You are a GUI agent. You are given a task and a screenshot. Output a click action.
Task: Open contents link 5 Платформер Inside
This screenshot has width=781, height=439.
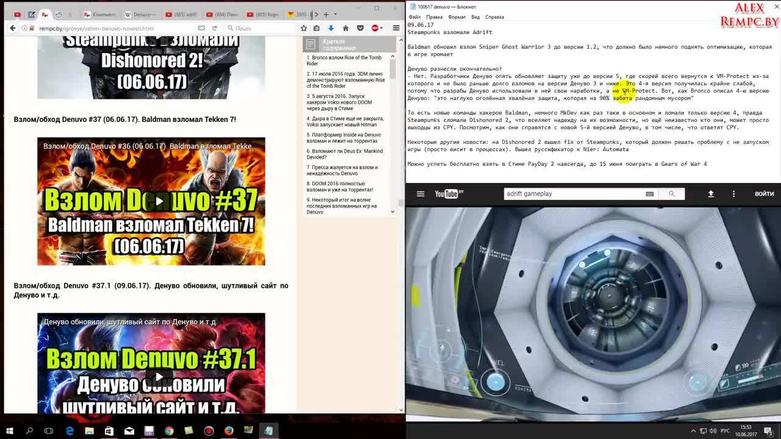pyautogui.click(x=345, y=138)
